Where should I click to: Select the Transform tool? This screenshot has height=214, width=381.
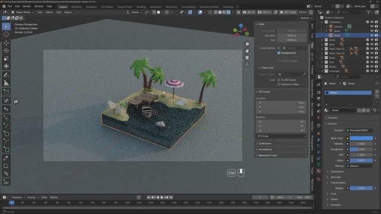coord(7,66)
